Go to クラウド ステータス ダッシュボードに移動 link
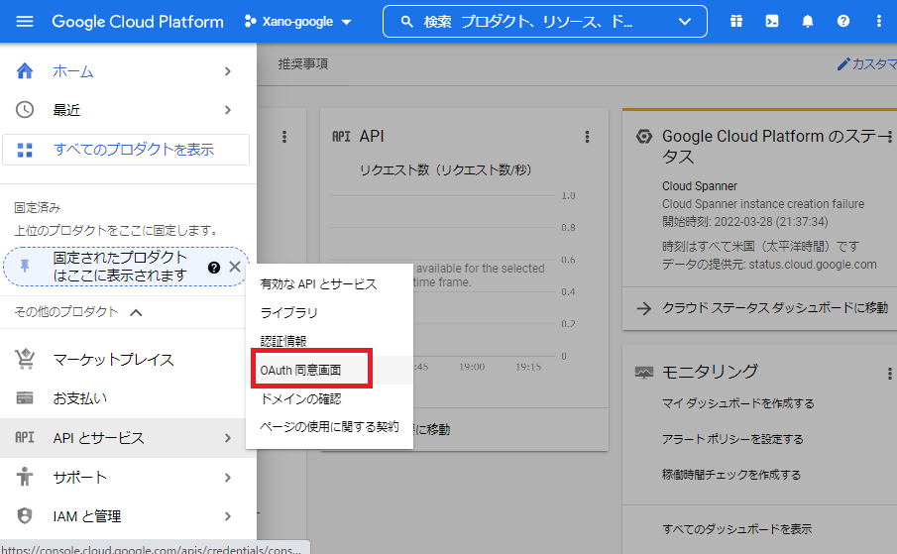Image resolution: width=897 pixels, height=554 pixels. [x=774, y=308]
